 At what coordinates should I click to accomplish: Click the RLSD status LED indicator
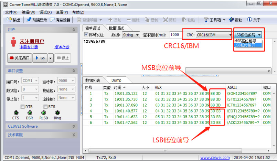[x=44, y=113]
